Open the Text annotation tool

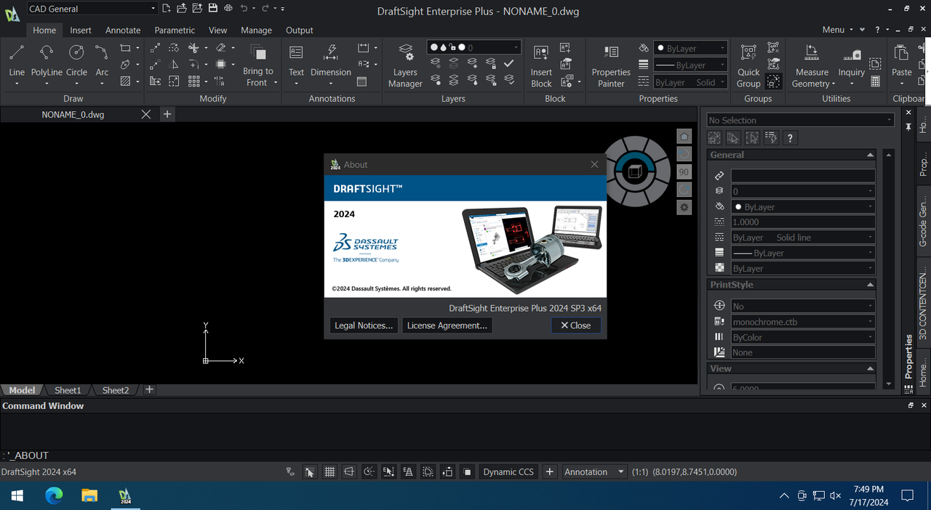(x=296, y=53)
